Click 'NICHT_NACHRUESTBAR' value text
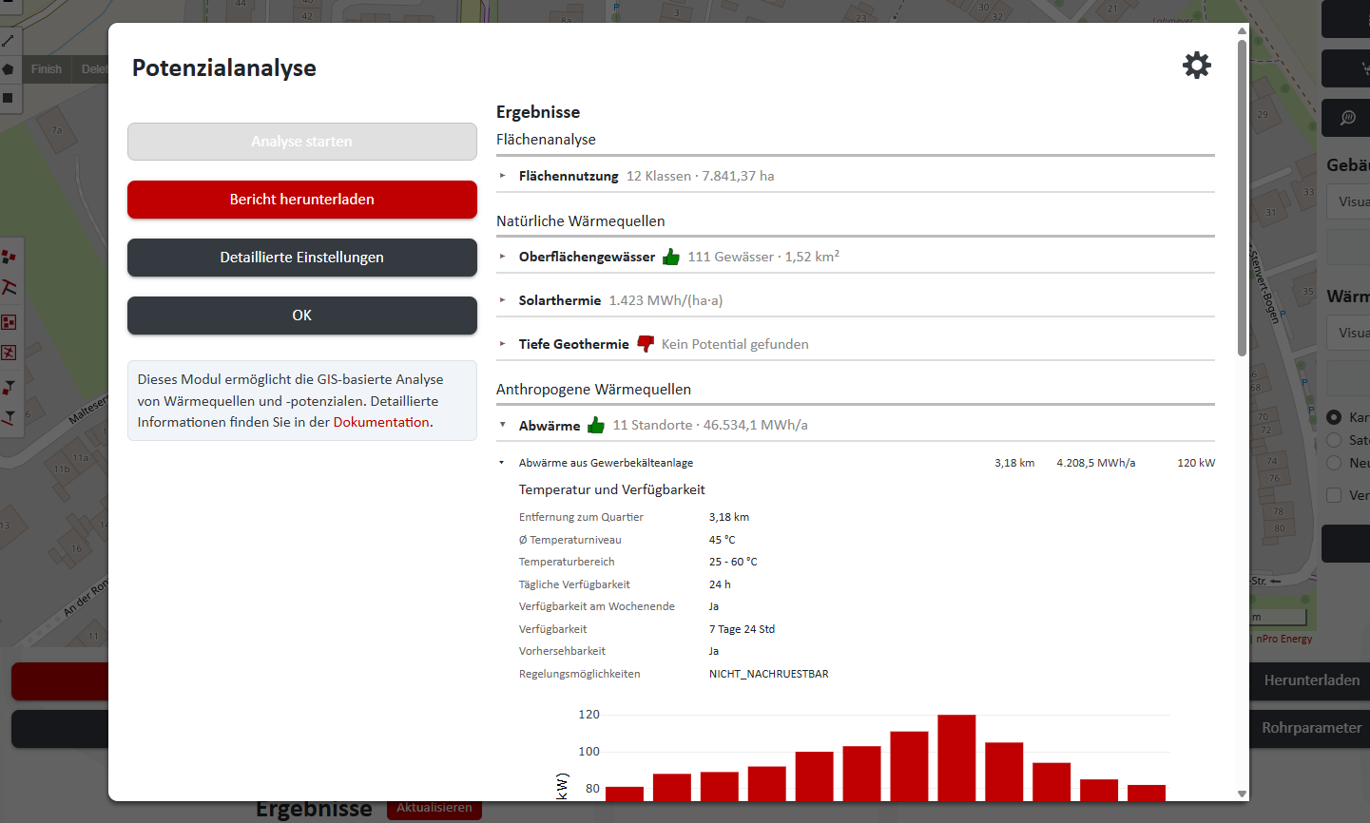Screen dimensions: 1370x823 769,674
